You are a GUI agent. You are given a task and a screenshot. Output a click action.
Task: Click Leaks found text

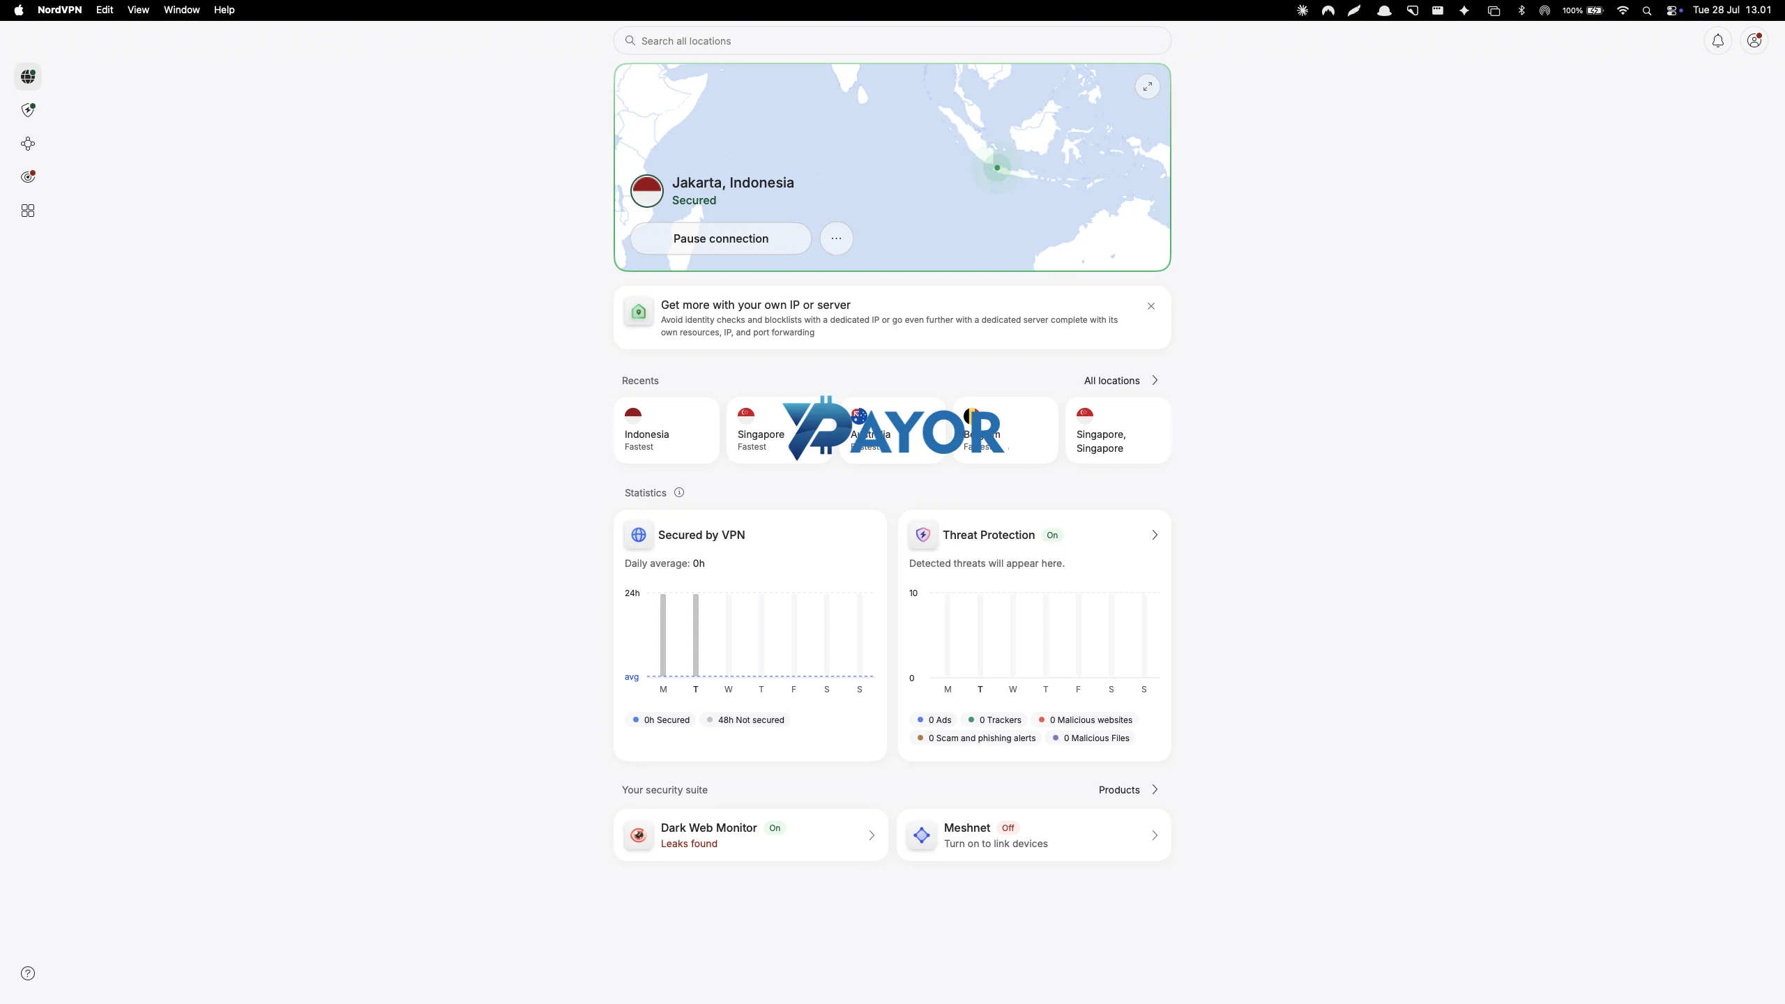tap(689, 844)
